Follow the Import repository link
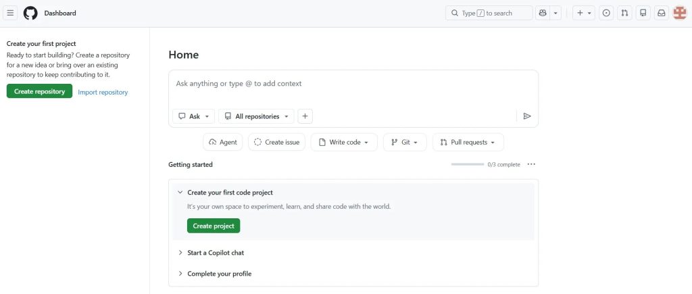Viewport: 692px width, 294px height. point(103,93)
